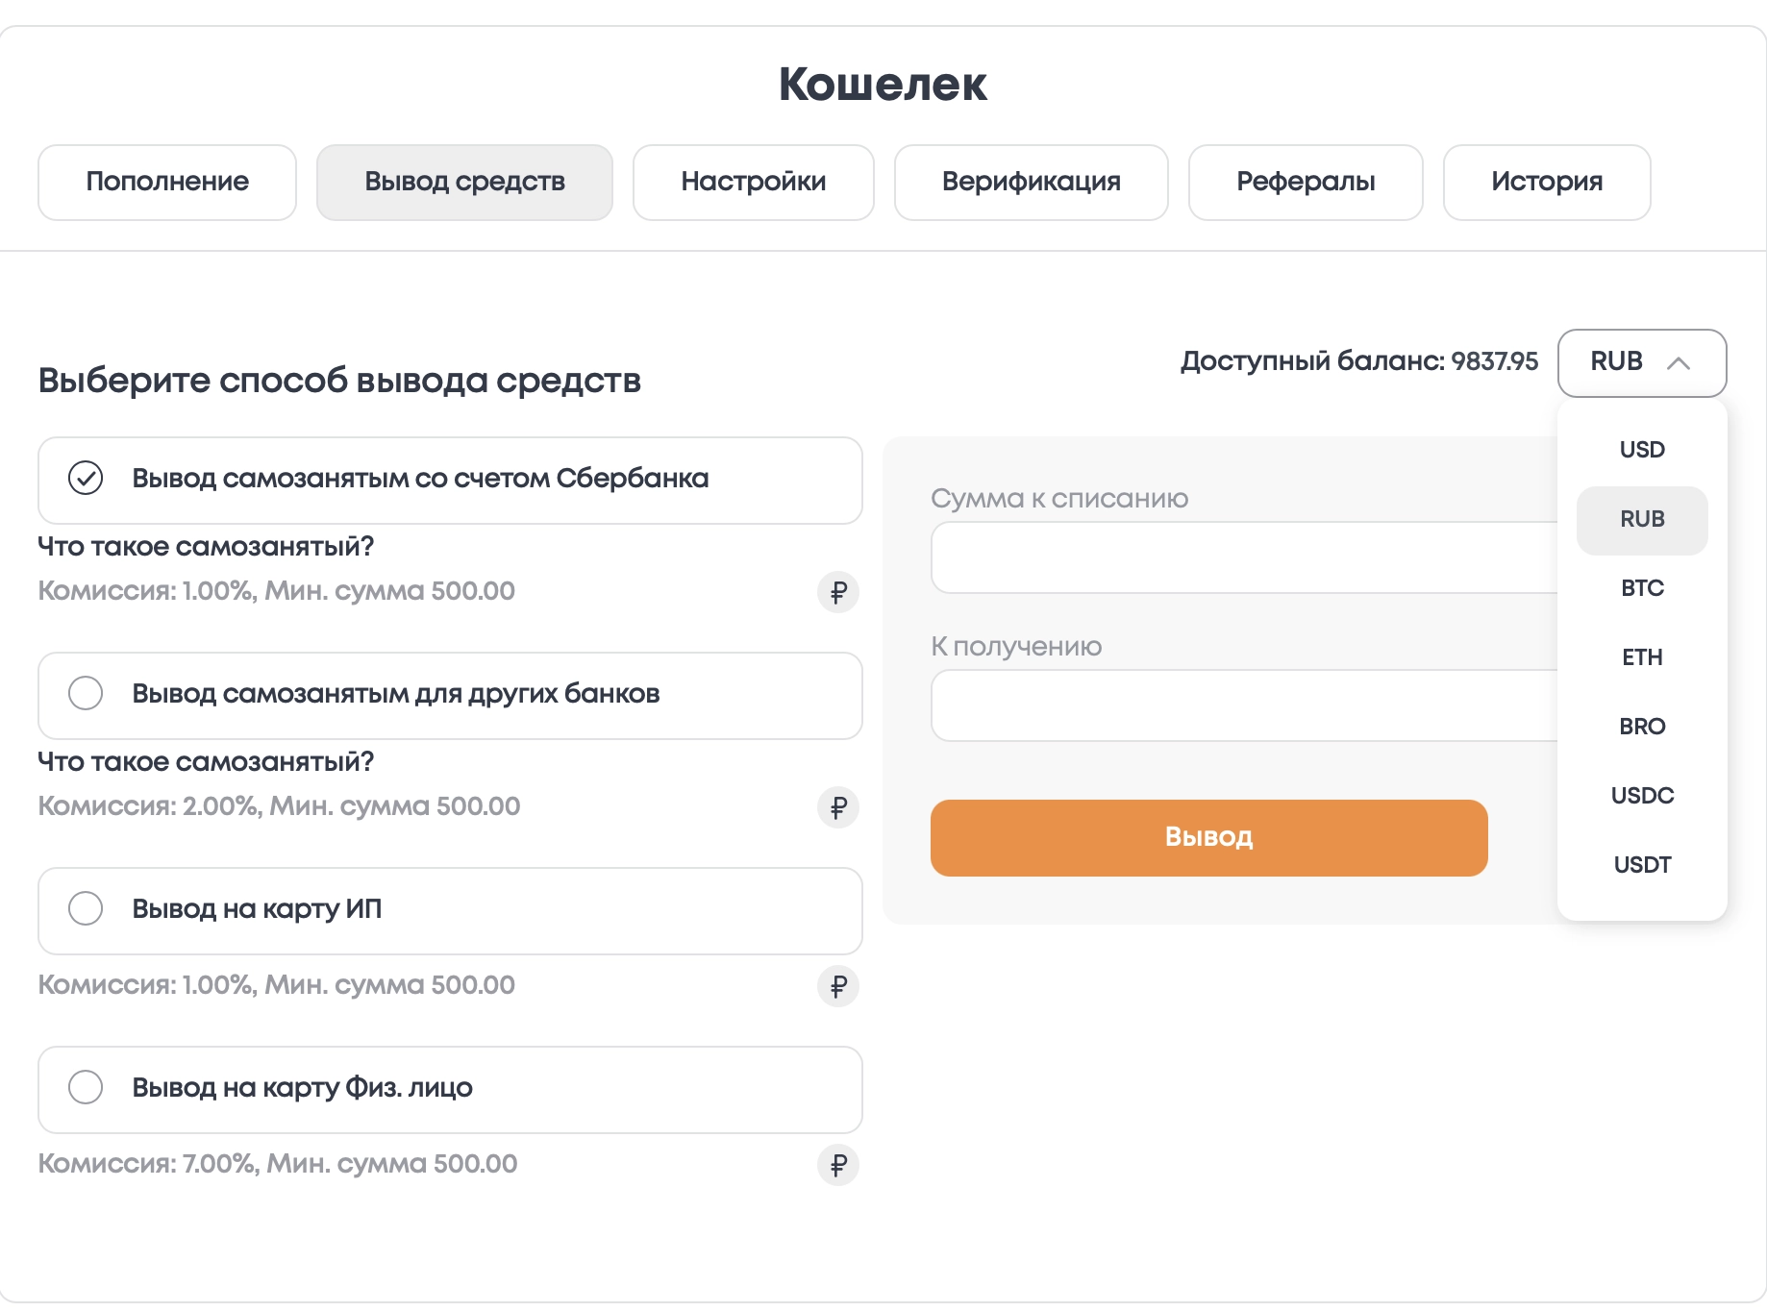Click ruble icon beside Sberbank commission line
Screen dimensions: 1767x1311
coord(837,592)
